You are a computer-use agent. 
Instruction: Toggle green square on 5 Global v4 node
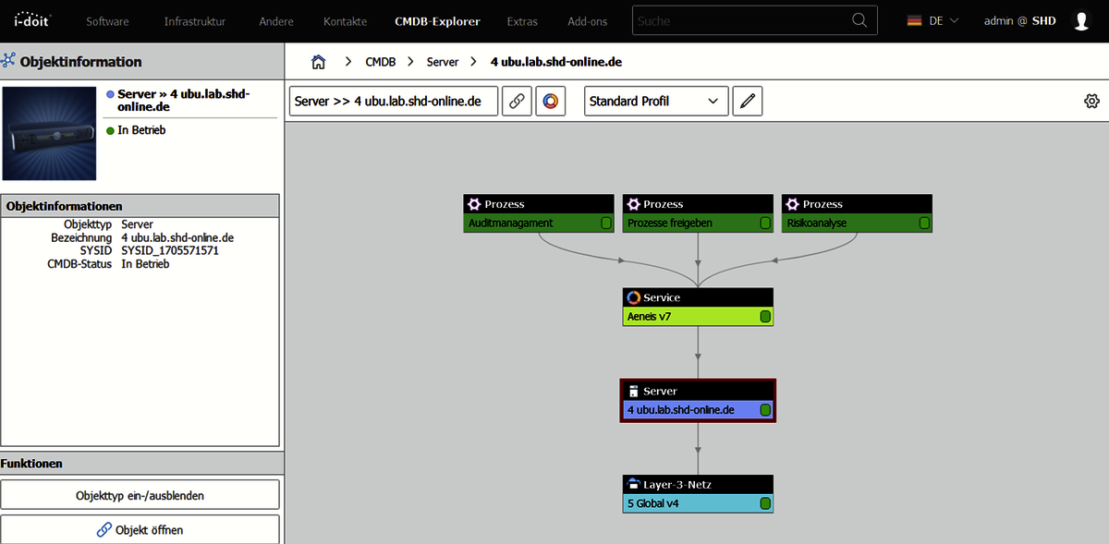(x=765, y=503)
